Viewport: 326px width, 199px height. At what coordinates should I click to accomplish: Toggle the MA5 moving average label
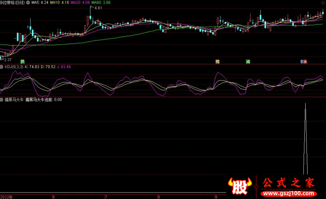coord(40,2)
